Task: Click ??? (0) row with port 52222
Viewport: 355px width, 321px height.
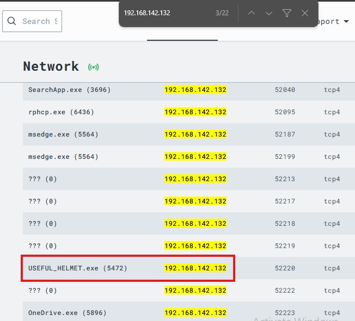Action: point(189,291)
